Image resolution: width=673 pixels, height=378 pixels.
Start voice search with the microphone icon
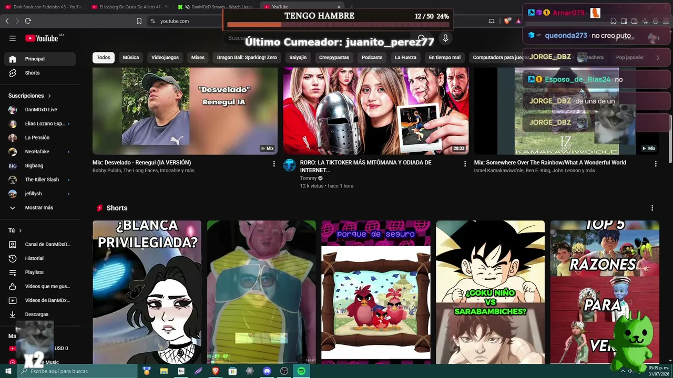coord(445,38)
